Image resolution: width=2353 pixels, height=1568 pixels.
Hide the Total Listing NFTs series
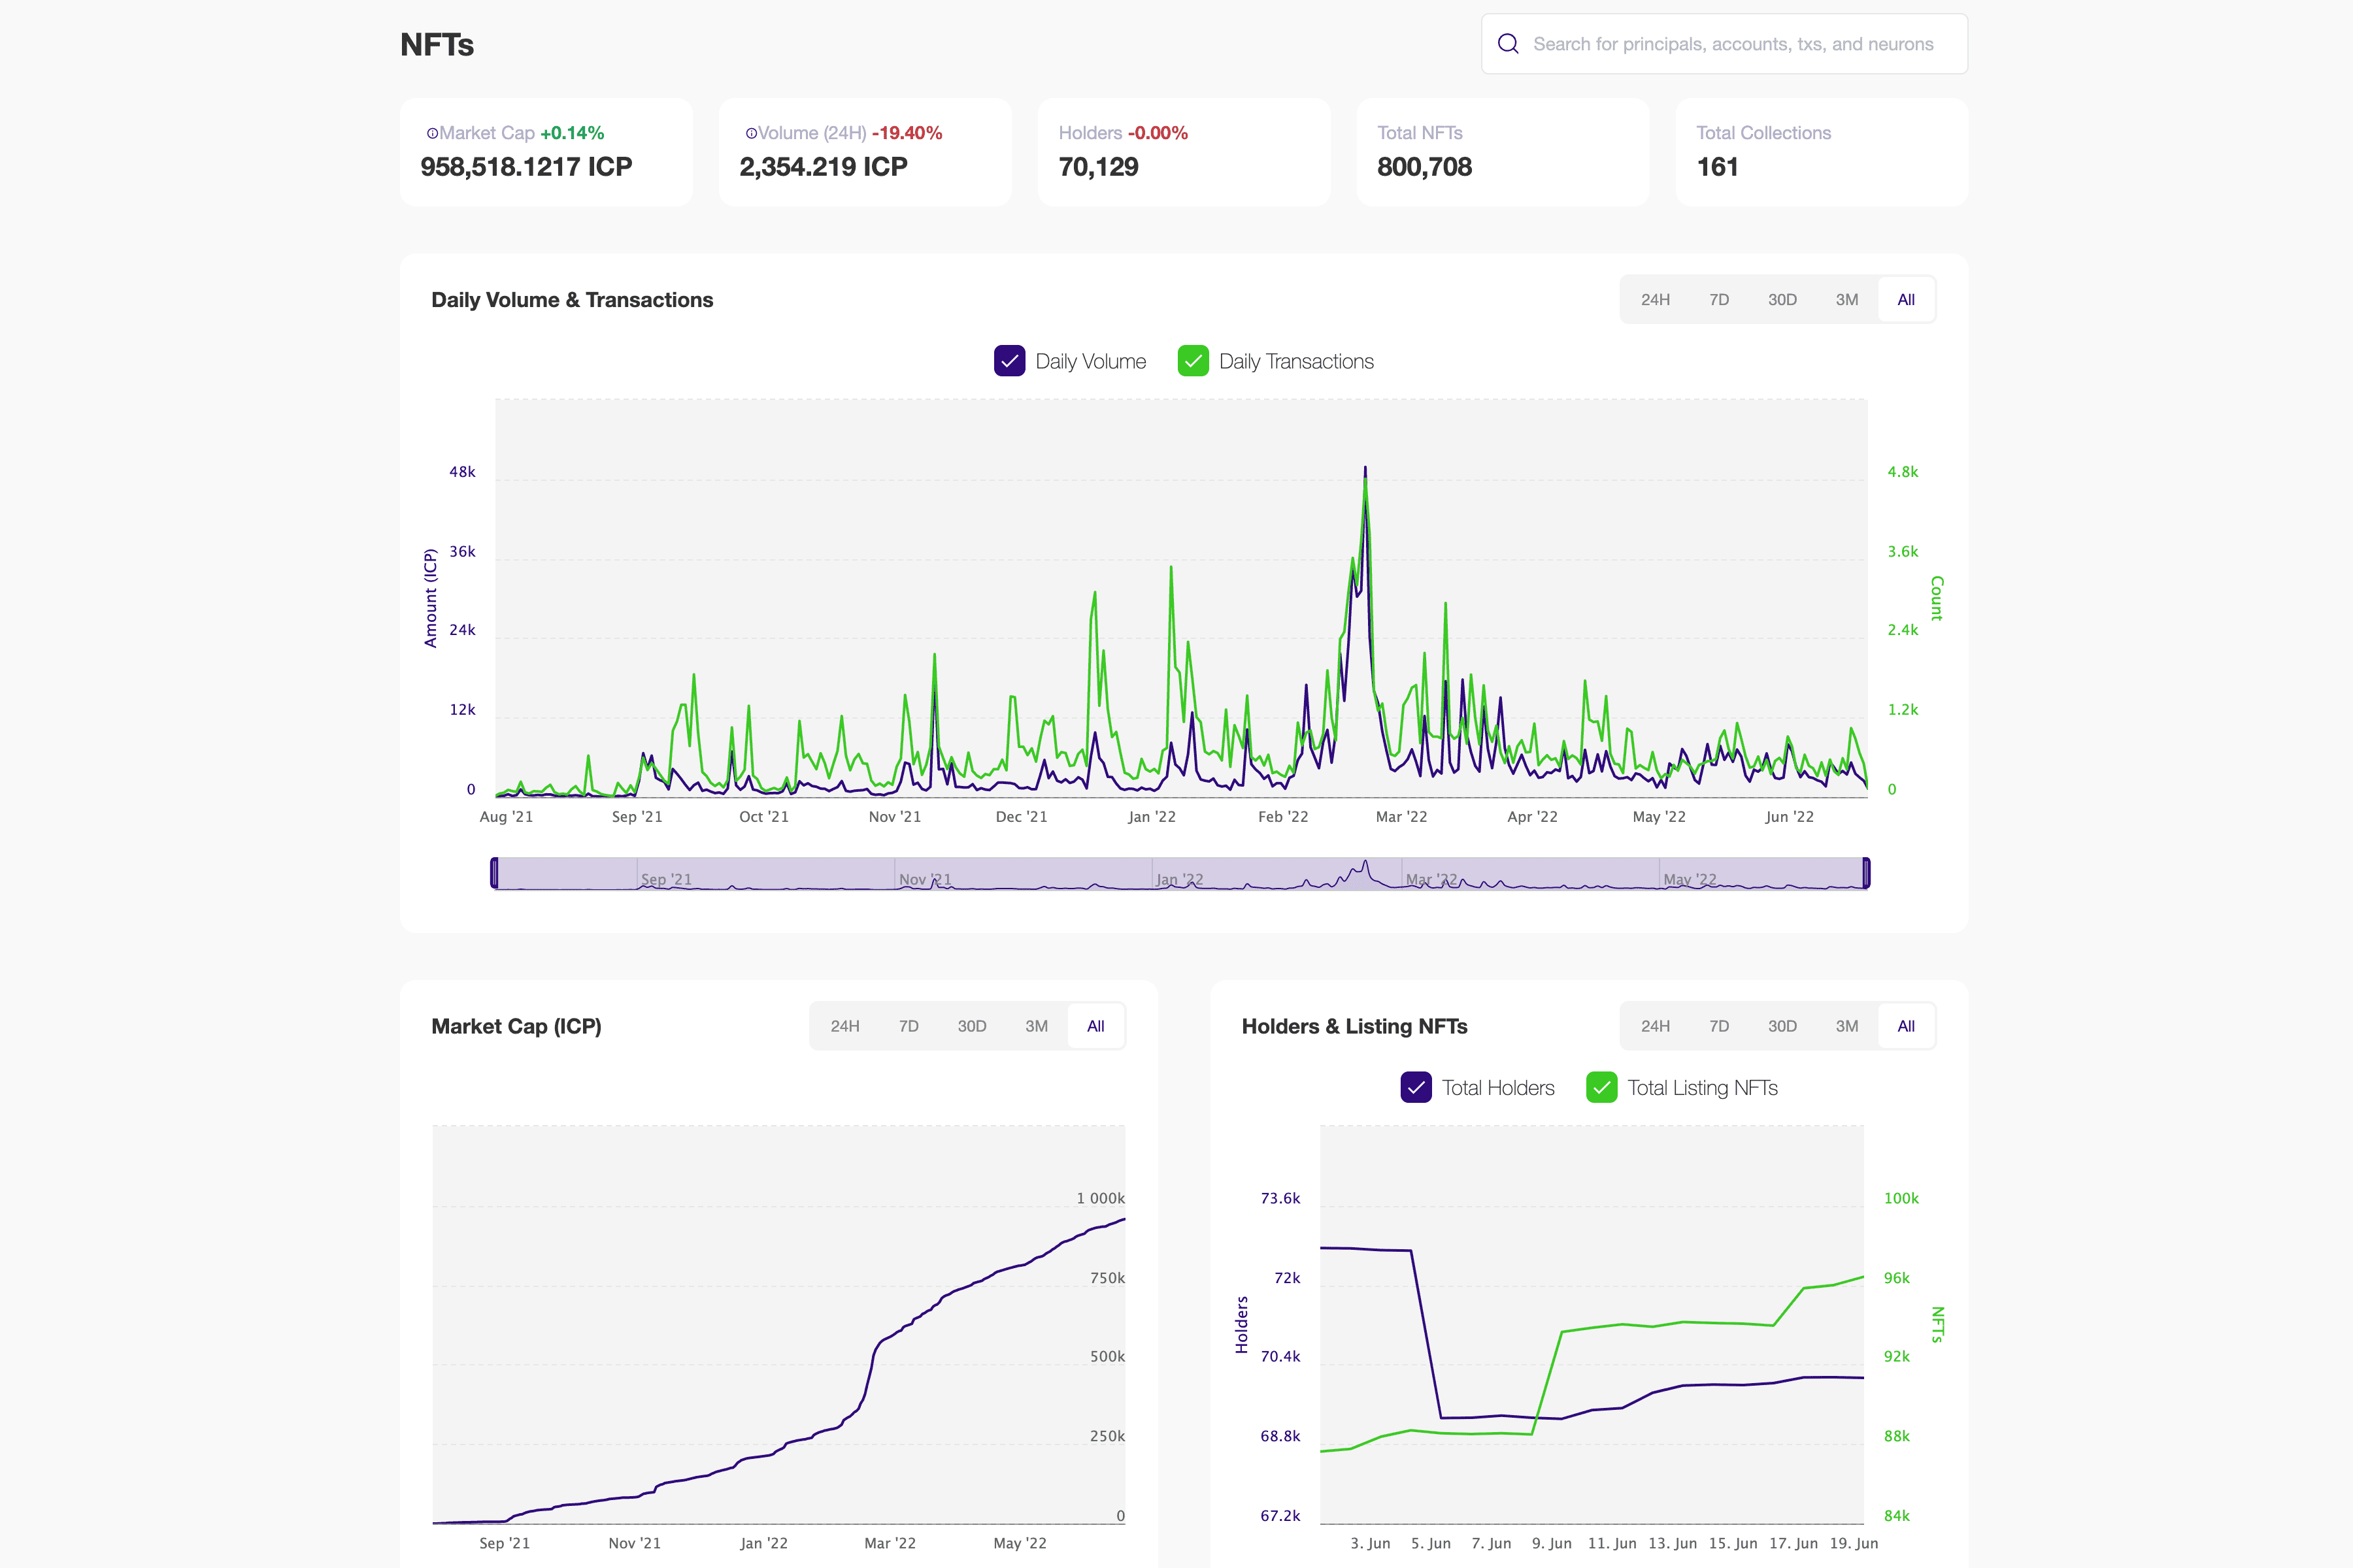(x=1601, y=1088)
